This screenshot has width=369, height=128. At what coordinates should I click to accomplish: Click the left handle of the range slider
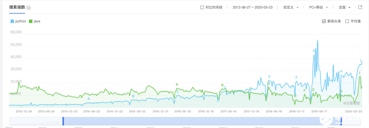pyautogui.click(x=63, y=121)
